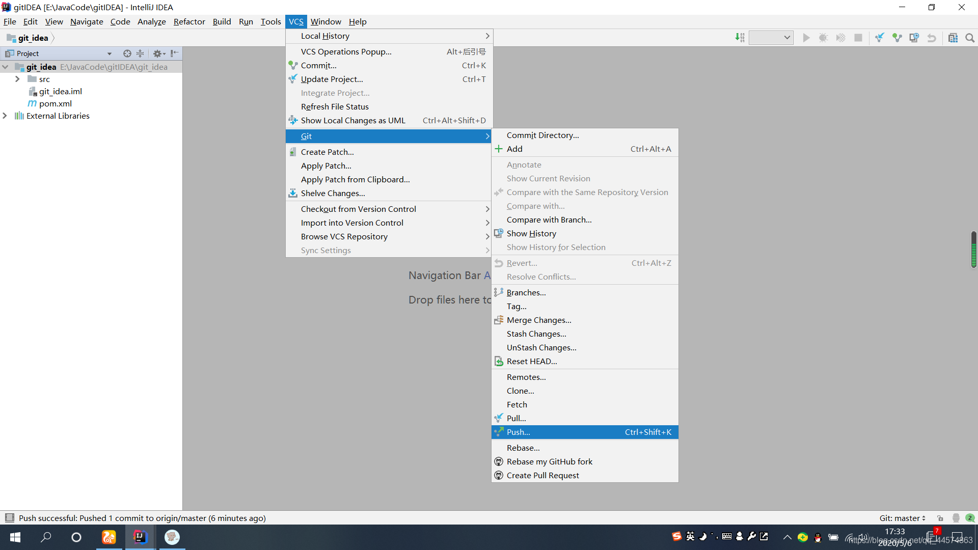Screen dimensions: 978x550
Task: Click Push... in Git submenu
Action: [x=585, y=432]
